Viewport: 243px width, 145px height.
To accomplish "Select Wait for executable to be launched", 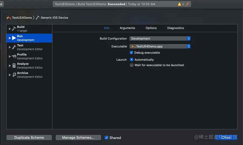I will coord(132,65).
